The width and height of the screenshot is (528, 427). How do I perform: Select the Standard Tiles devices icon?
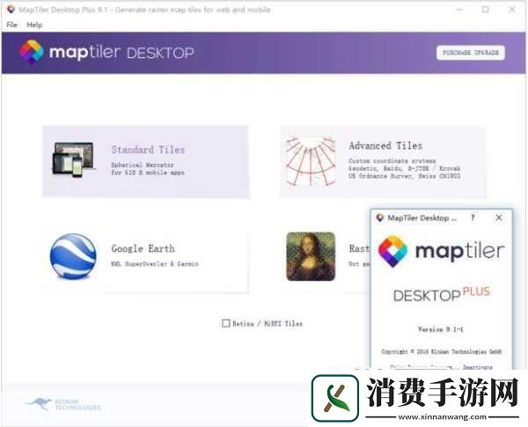pos(73,159)
